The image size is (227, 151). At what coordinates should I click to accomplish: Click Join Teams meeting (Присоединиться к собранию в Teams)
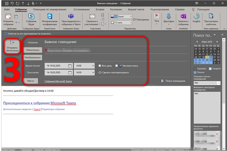click(71, 20)
